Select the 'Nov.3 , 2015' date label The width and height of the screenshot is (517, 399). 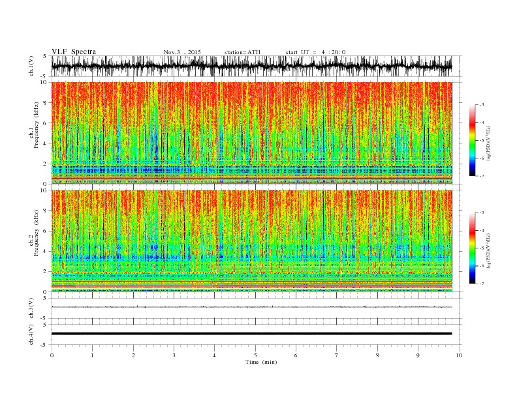[x=182, y=52]
